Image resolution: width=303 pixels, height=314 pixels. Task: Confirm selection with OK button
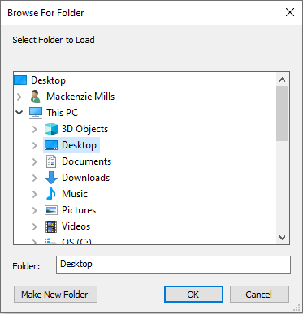pos(193,295)
